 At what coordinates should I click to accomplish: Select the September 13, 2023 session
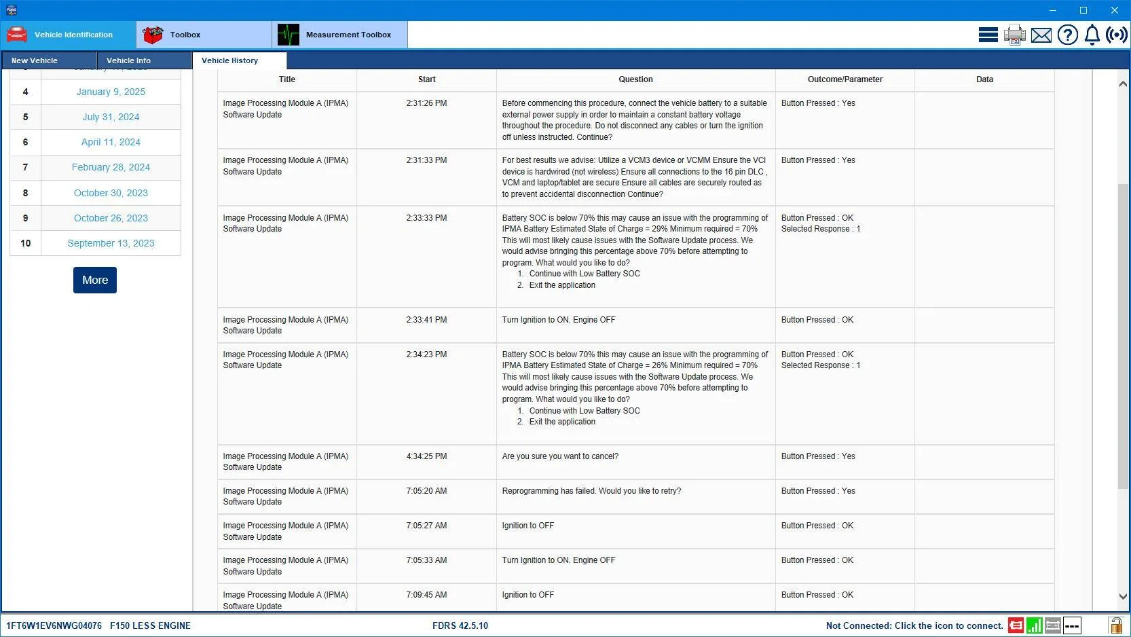(x=111, y=243)
